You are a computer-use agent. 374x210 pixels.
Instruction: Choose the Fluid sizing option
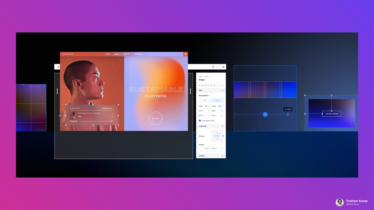click(217, 100)
